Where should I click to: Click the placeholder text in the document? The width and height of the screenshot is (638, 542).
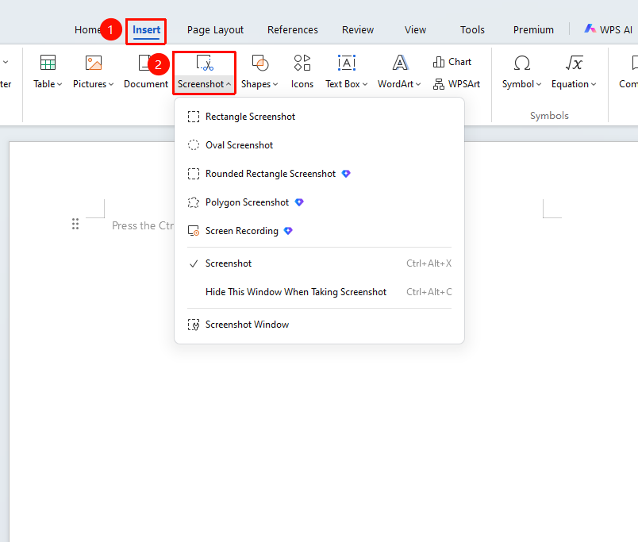143,225
